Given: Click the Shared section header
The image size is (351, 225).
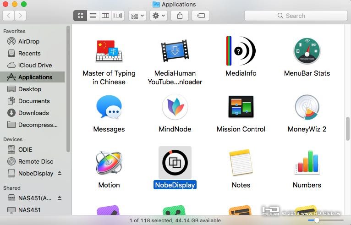Looking at the screenshot, I should (x=11, y=188).
